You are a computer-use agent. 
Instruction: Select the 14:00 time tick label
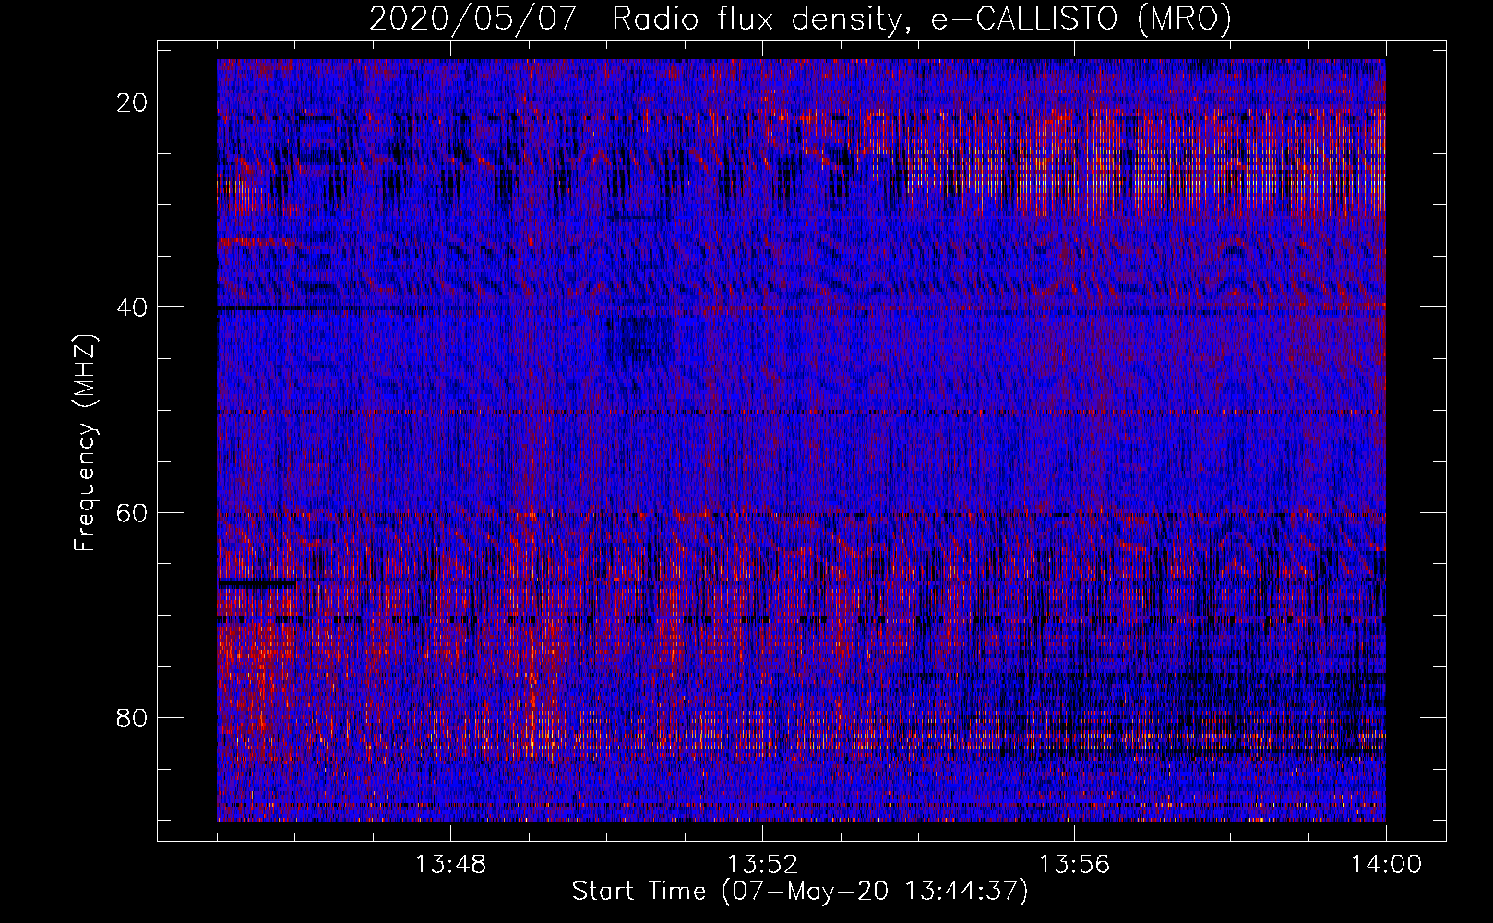click(1386, 865)
